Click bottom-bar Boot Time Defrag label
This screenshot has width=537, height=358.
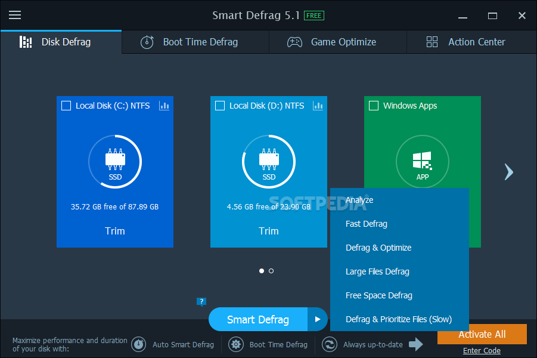278,345
